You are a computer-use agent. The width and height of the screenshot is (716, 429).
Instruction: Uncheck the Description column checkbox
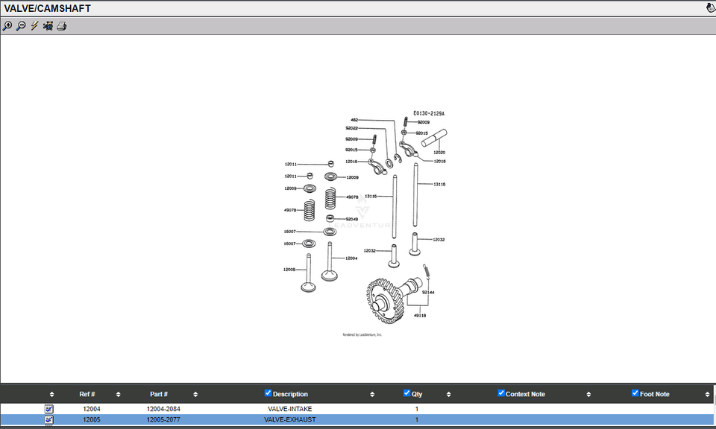click(x=268, y=393)
